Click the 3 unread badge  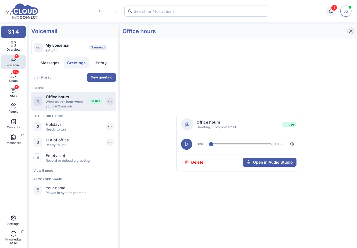pos(98,47)
